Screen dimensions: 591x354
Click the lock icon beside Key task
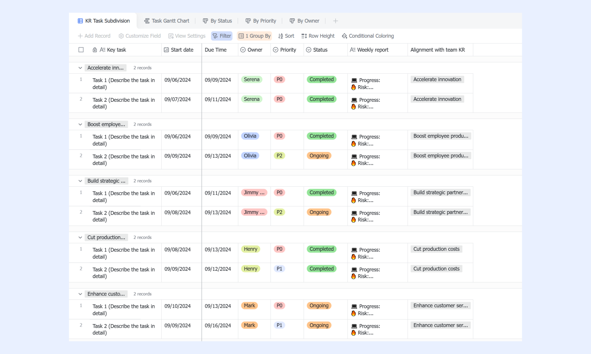click(95, 50)
